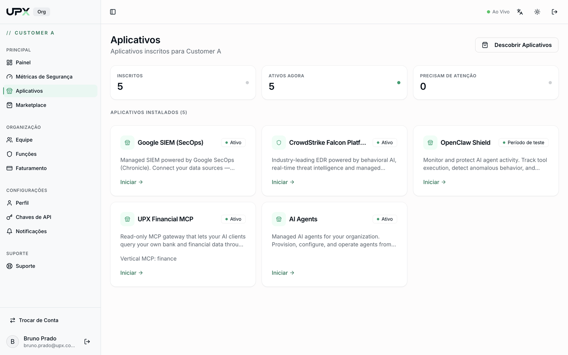The width and height of the screenshot is (568, 355).
Task: Click Descobrir Aplicativos button
Action: pyautogui.click(x=517, y=45)
